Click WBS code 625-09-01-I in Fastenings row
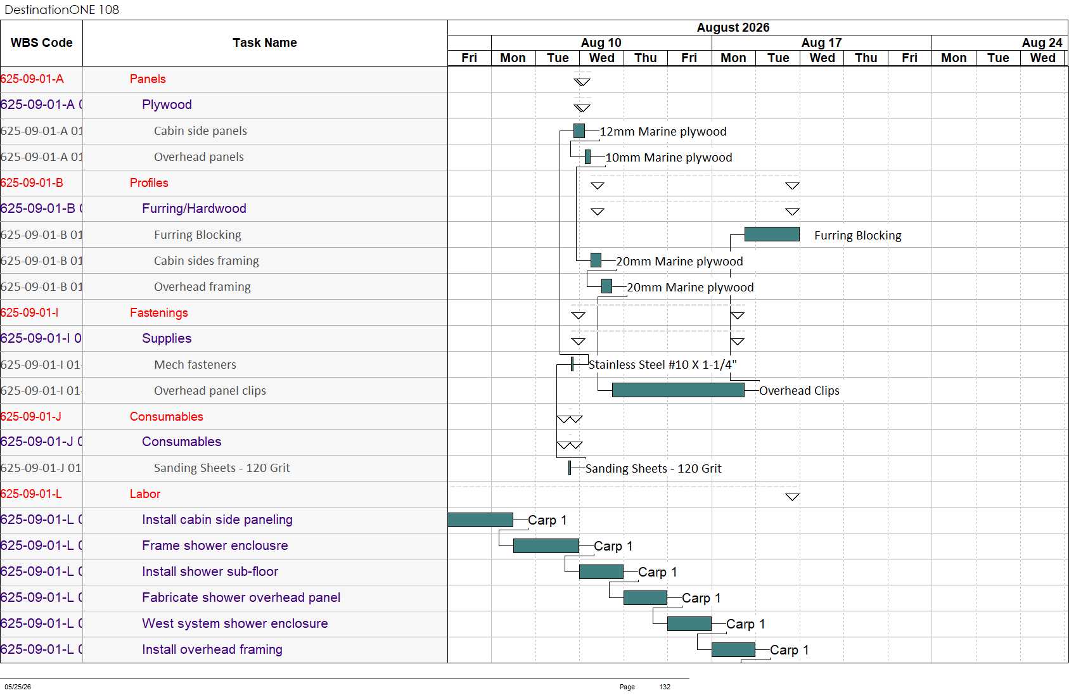Screen dimensions: 1069x695 click(x=30, y=313)
